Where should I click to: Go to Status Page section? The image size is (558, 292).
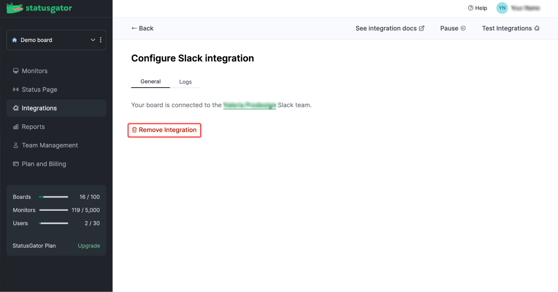(x=57, y=89)
